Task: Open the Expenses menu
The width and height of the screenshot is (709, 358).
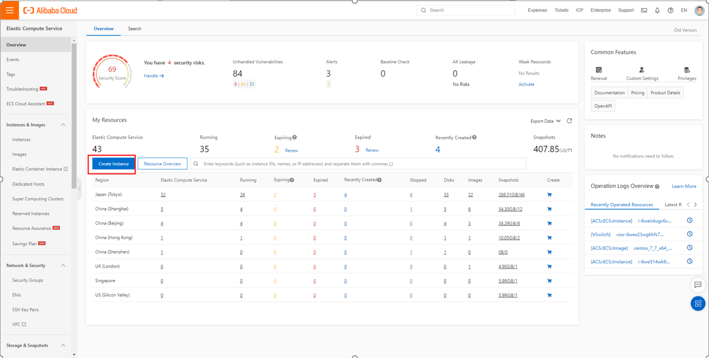Action: 537,10
